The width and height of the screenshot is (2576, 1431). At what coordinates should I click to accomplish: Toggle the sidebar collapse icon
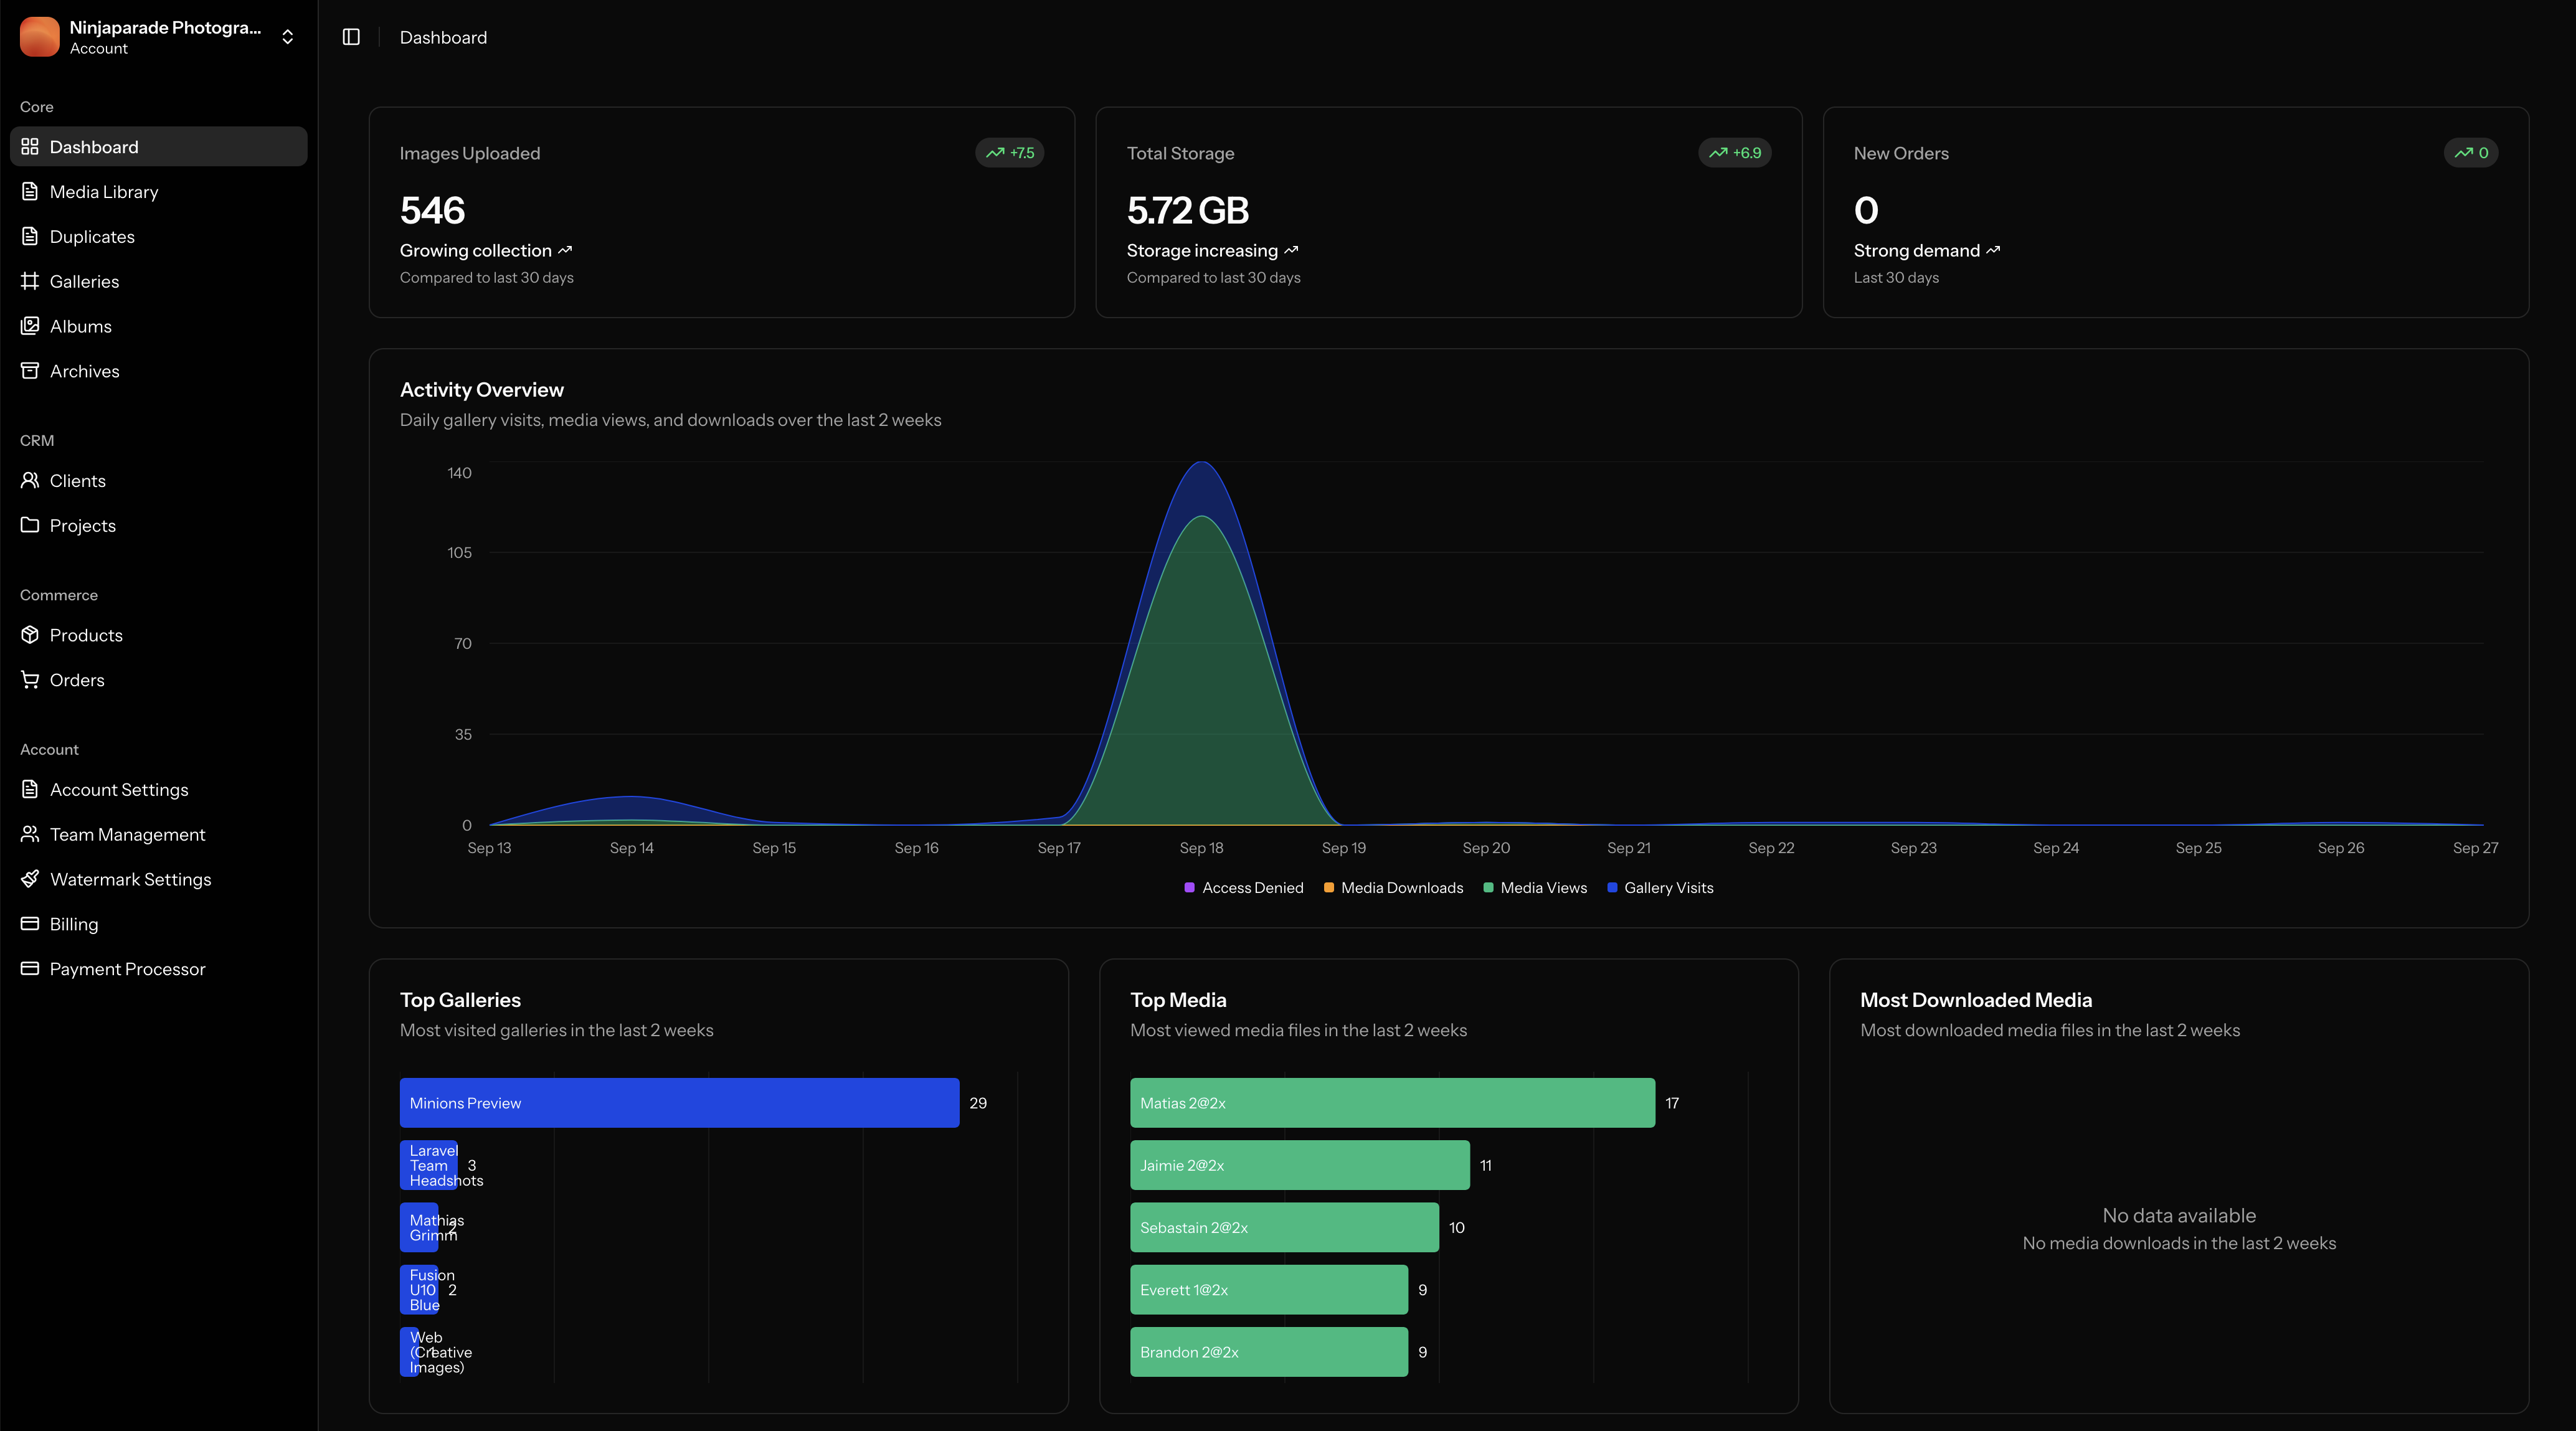coord(351,37)
